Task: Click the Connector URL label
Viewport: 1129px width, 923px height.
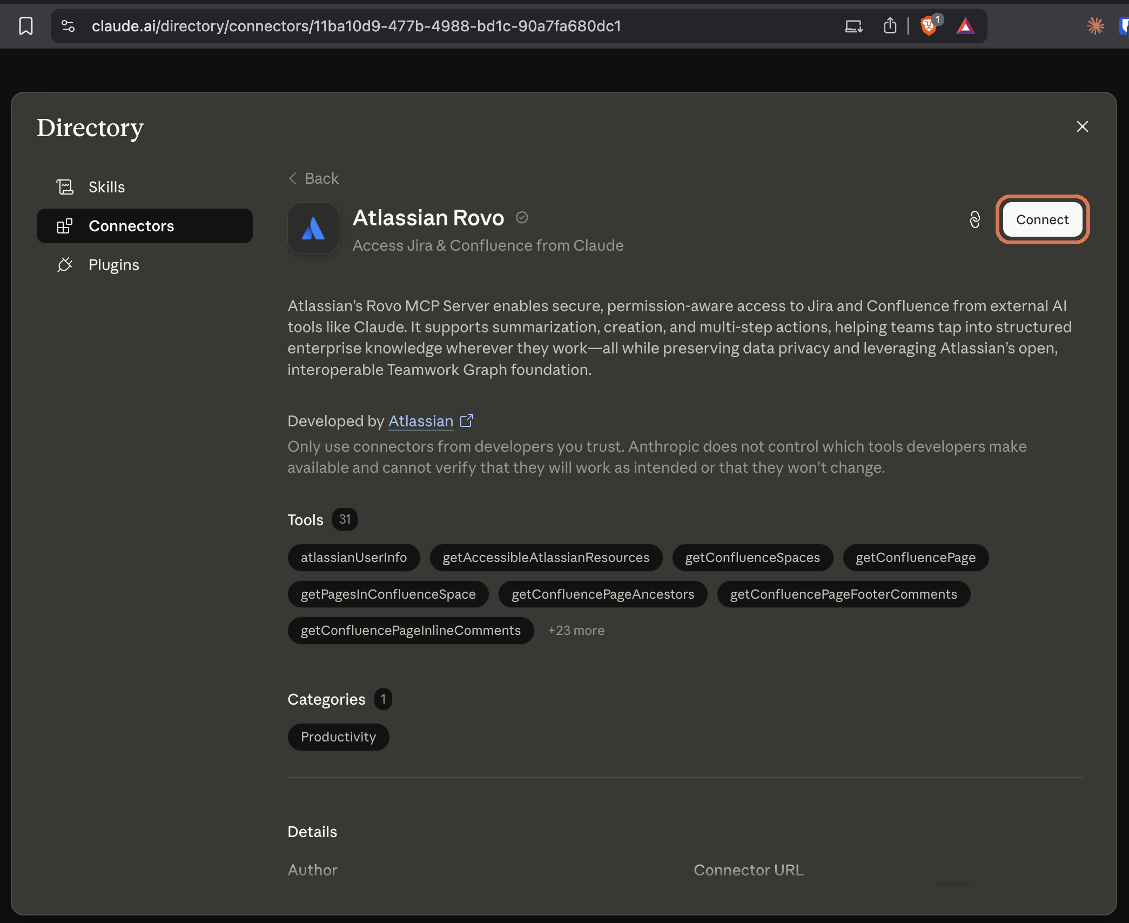Action: [749, 870]
